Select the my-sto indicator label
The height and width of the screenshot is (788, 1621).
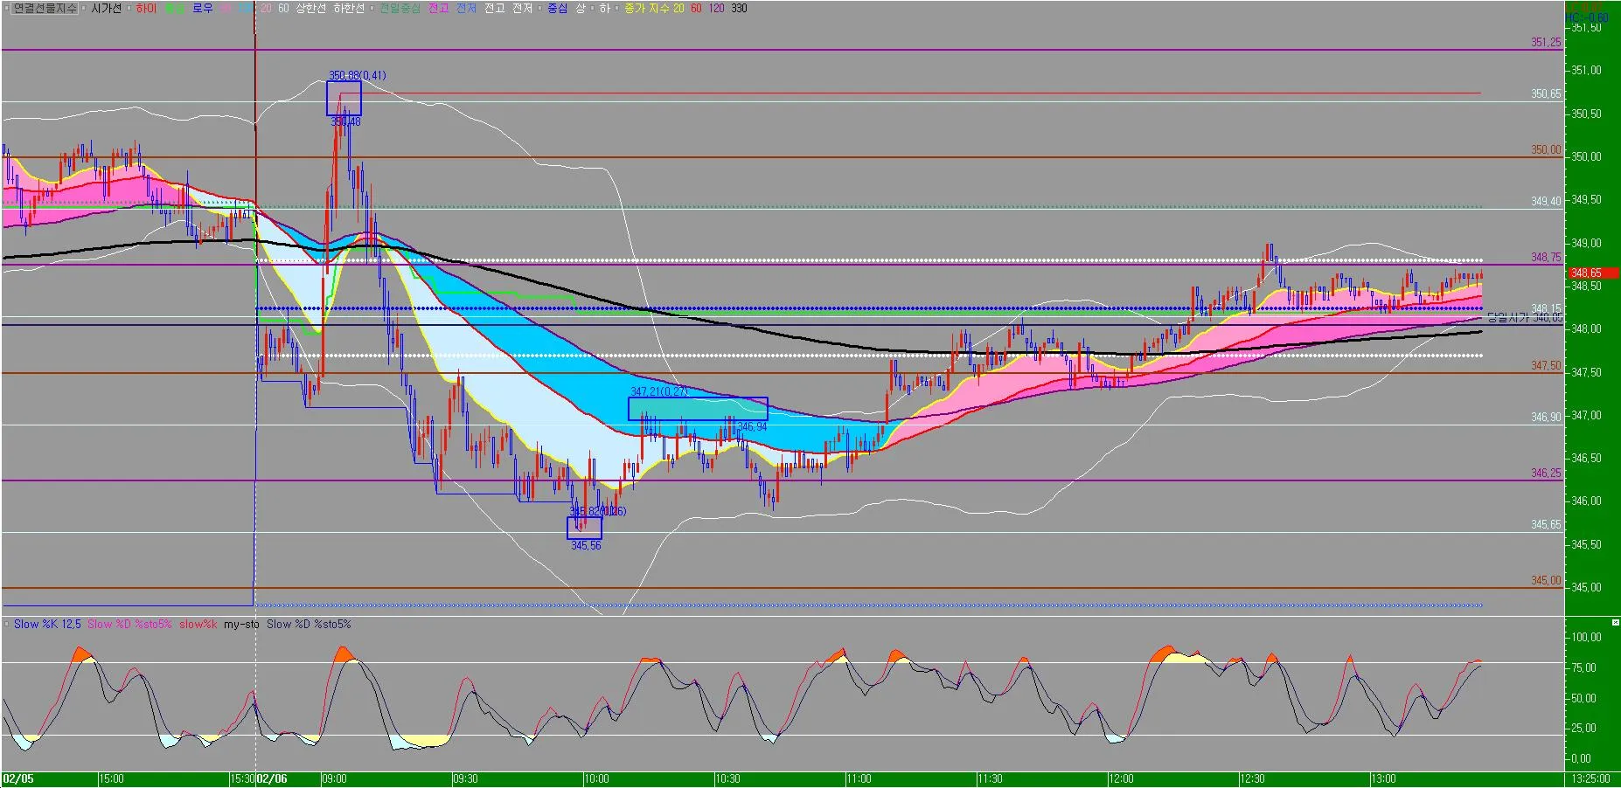coord(241,624)
